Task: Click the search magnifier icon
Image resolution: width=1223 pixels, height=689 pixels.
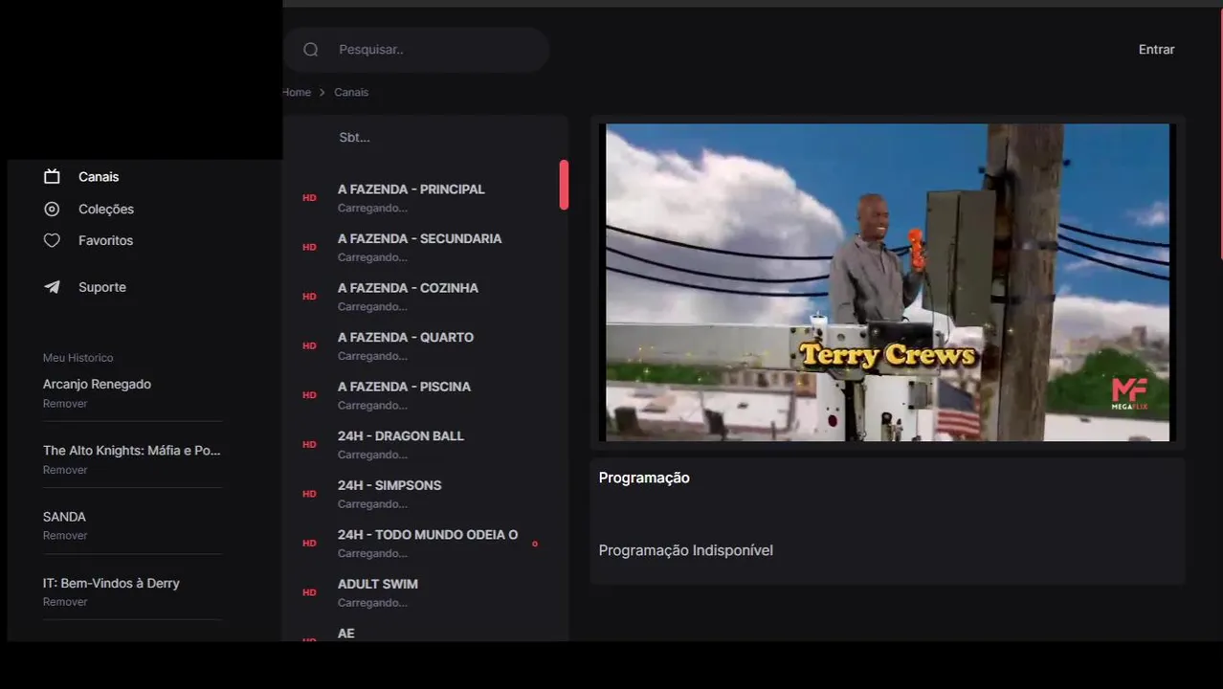Action: coord(310,50)
